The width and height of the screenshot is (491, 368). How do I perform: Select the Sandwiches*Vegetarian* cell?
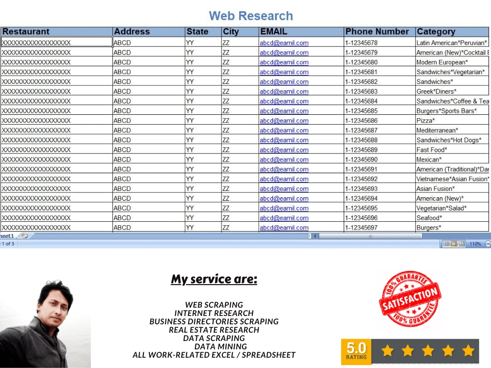click(x=452, y=72)
